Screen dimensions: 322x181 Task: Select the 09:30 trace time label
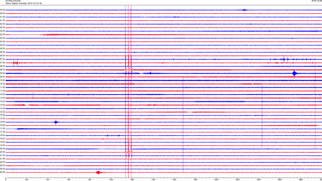(x=2, y=77)
